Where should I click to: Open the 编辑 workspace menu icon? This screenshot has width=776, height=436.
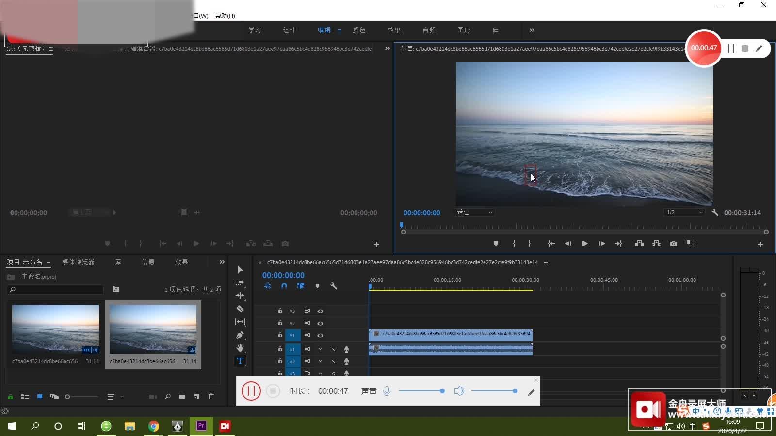point(339,31)
